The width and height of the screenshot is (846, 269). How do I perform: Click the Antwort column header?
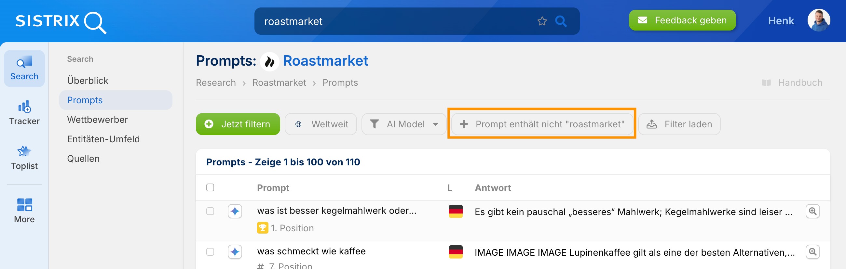coord(493,188)
